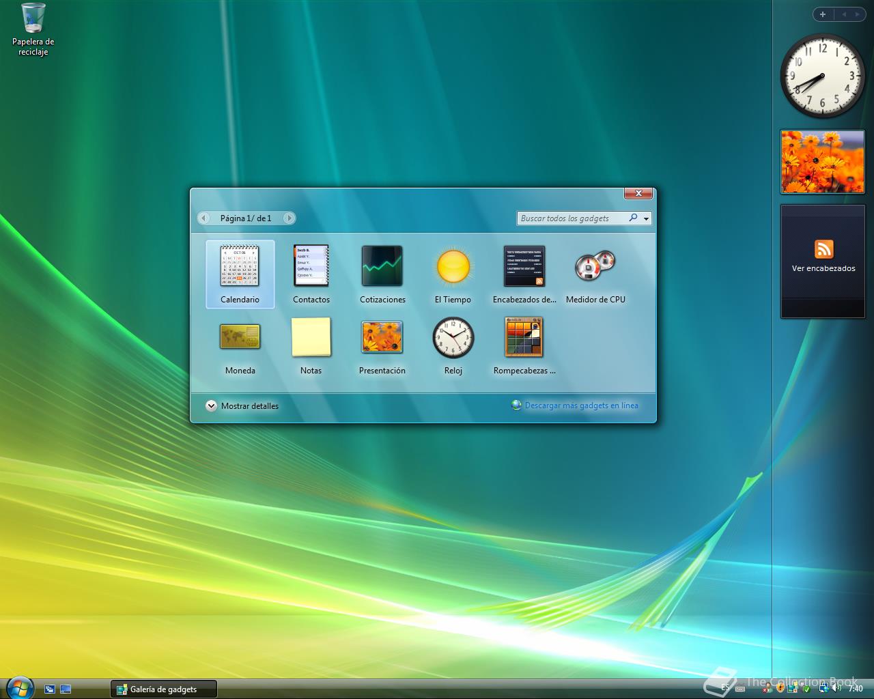Select the Calendario gadget
The height and width of the screenshot is (699, 874).
240,274
